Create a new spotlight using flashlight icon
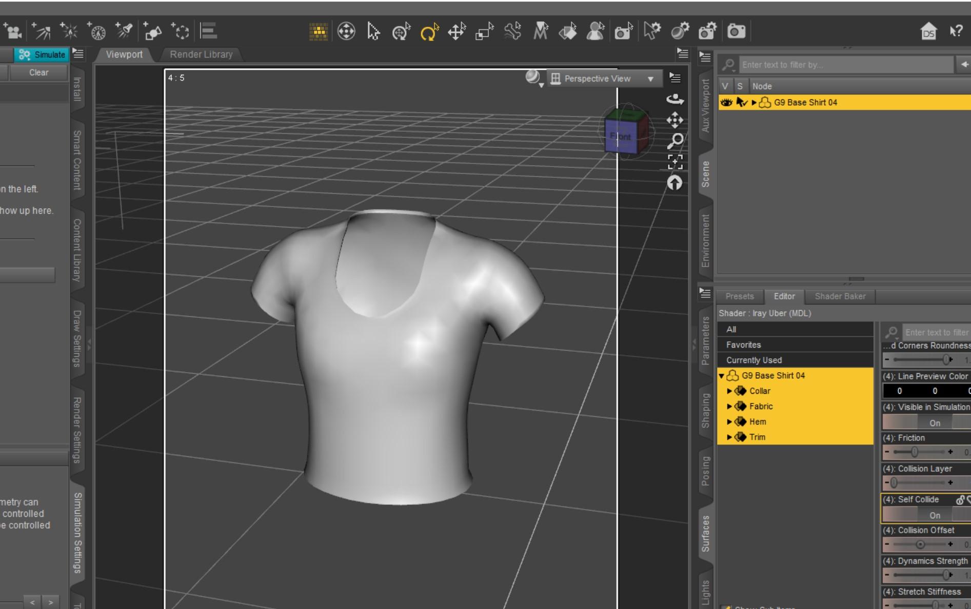 click(124, 31)
